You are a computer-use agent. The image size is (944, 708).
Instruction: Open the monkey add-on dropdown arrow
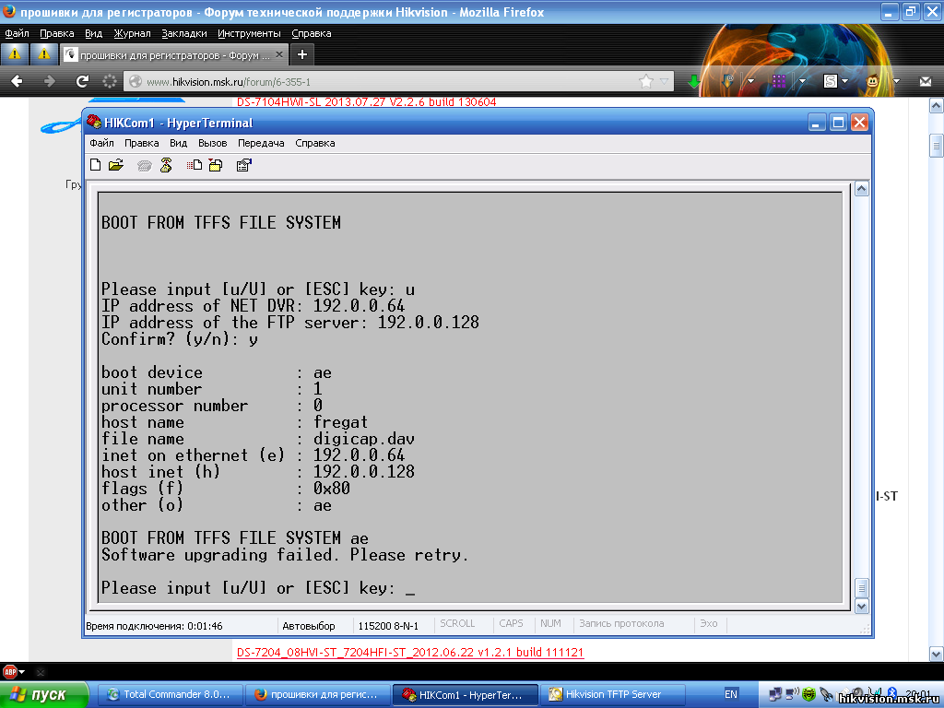pyautogui.click(x=896, y=81)
